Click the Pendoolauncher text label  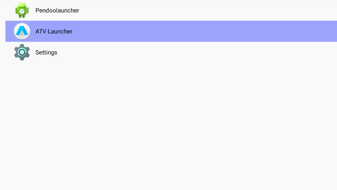(x=57, y=10)
